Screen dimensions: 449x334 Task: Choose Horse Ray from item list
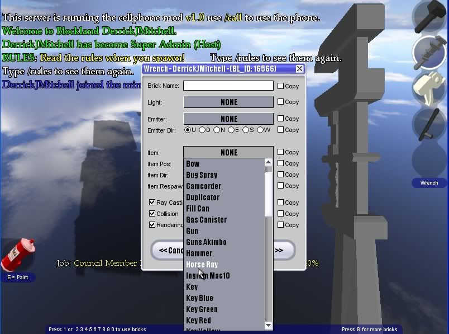pos(202,265)
